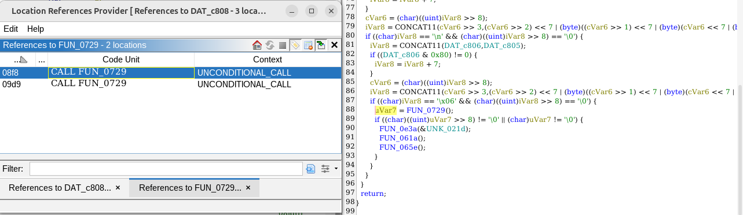Sort by the Code Unit column header
Viewport: 743px width, 215px height.
tap(121, 59)
